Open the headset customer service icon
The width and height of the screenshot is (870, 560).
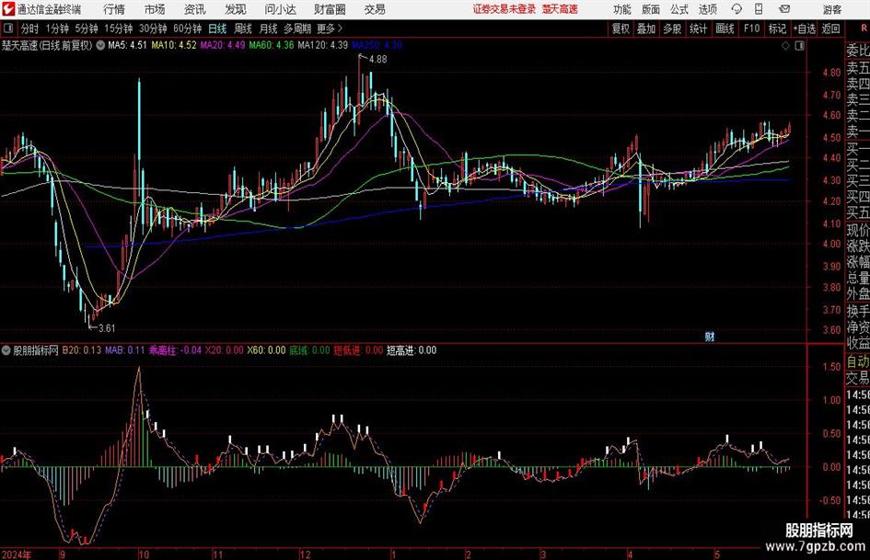pos(737,9)
